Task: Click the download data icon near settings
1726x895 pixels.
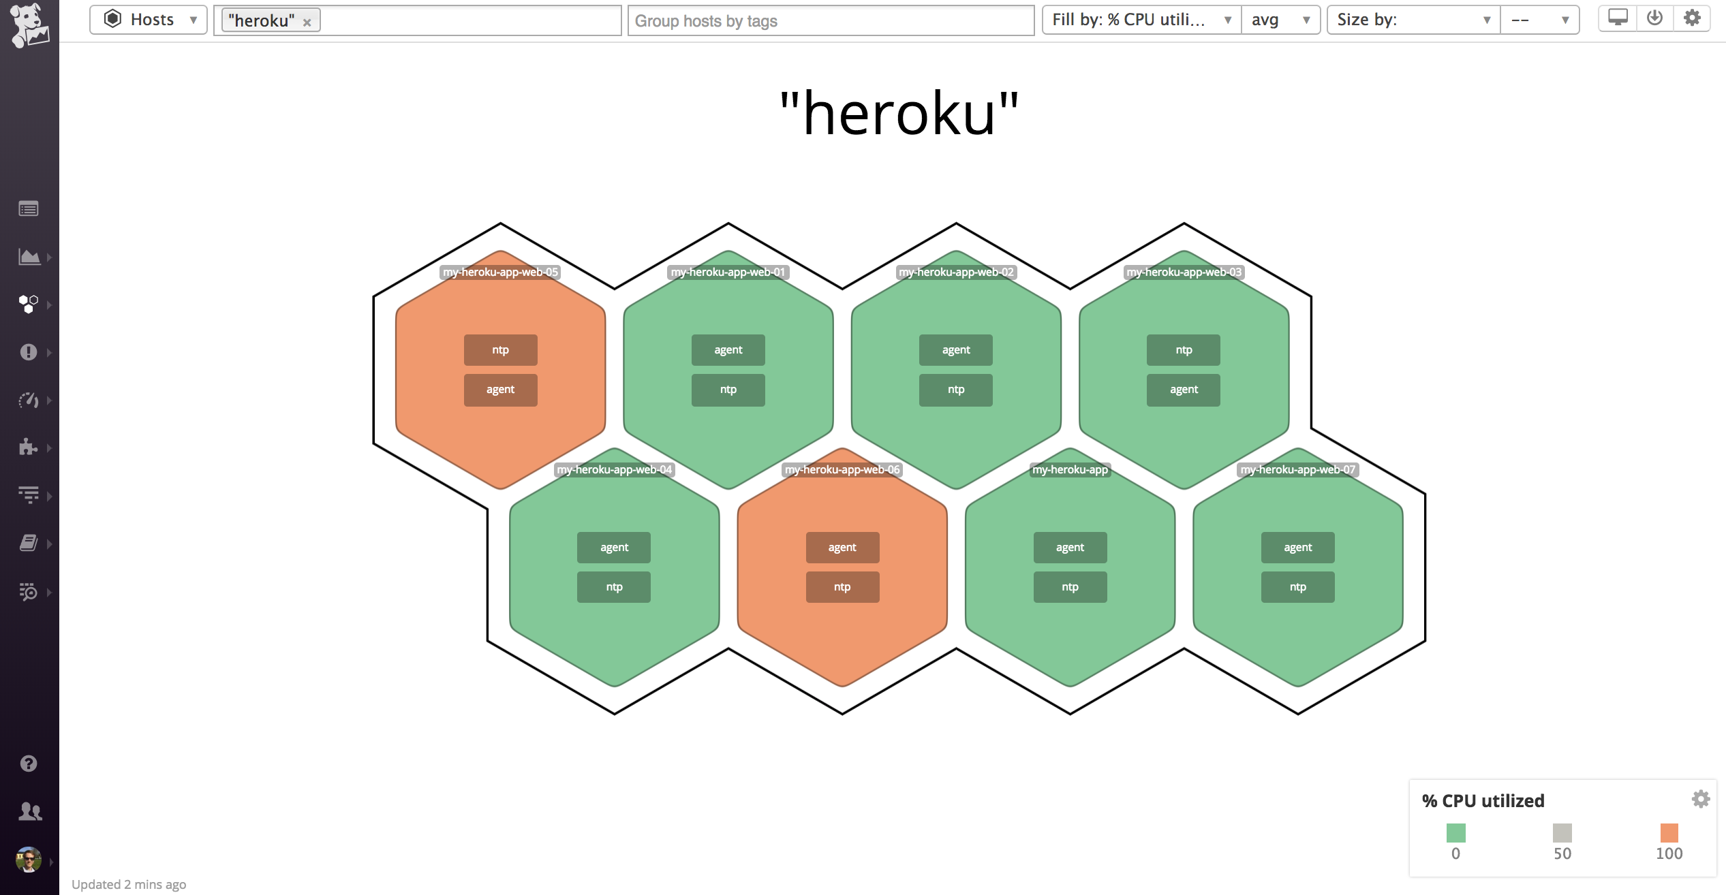Action: pos(1654,17)
